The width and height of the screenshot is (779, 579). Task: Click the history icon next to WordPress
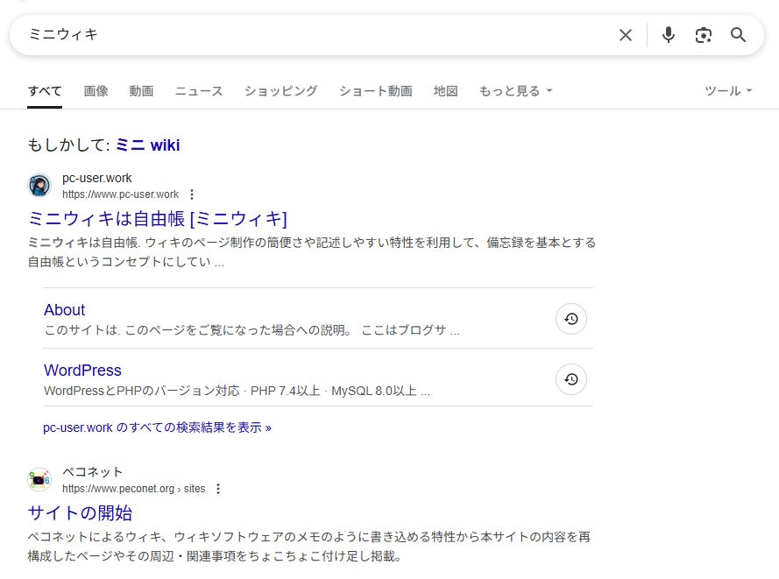click(571, 379)
